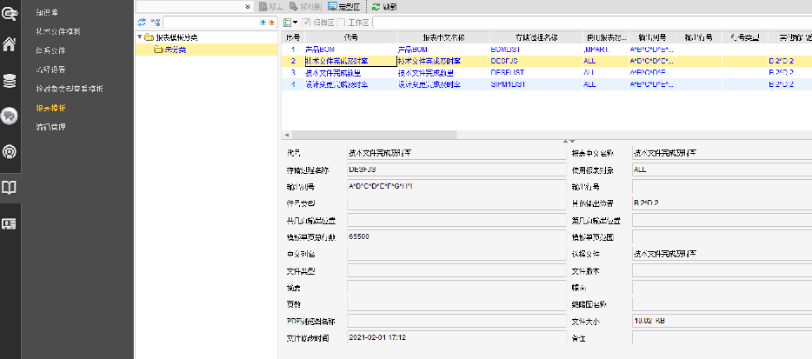Click row number 3 in the table
Image resolution: width=812 pixels, height=359 pixels.
click(x=293, y=72)
